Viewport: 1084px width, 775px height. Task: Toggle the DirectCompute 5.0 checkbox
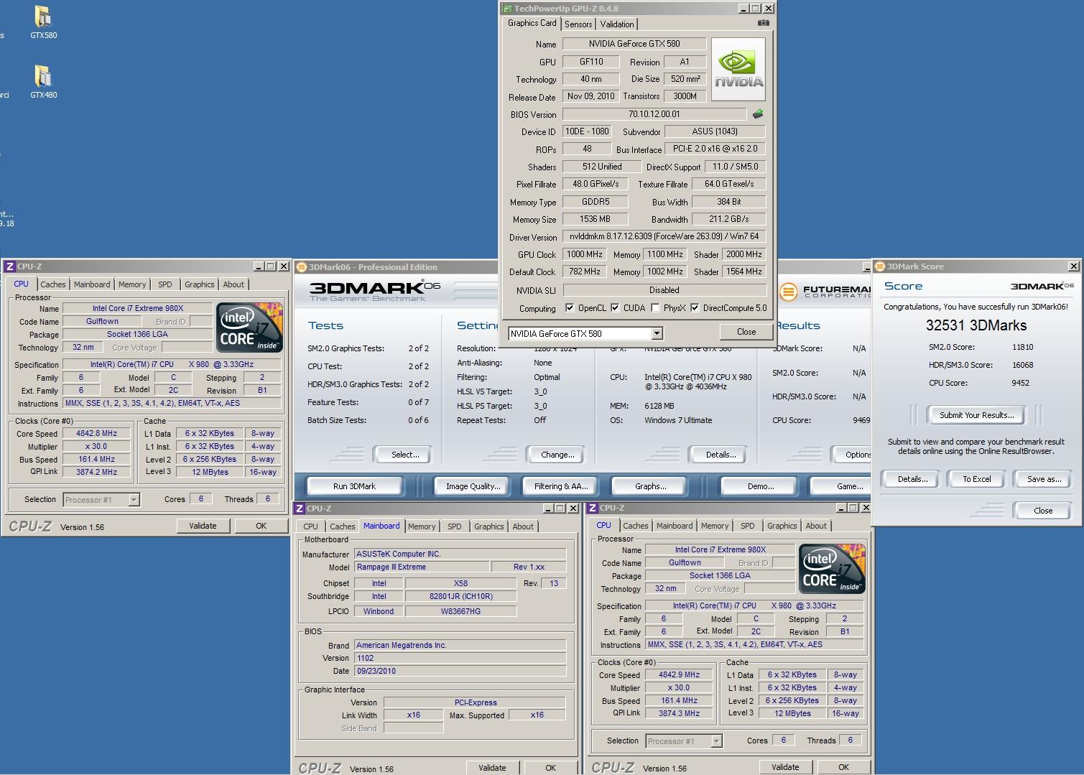point(695,308)
